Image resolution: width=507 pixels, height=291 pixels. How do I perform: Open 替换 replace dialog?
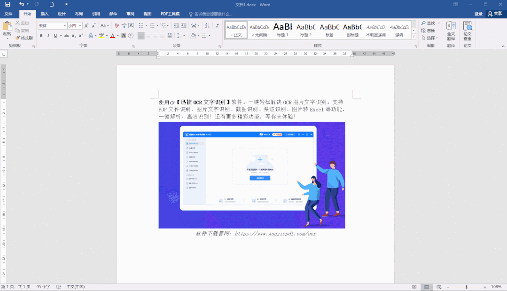coord(428,31)
